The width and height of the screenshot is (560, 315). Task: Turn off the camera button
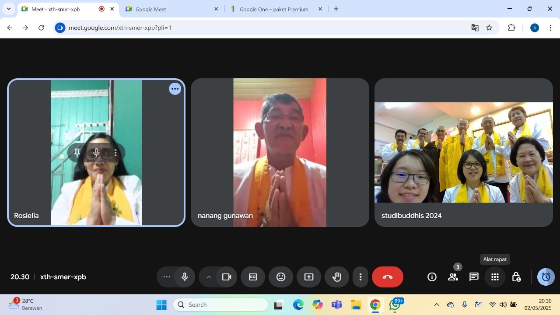227,277
